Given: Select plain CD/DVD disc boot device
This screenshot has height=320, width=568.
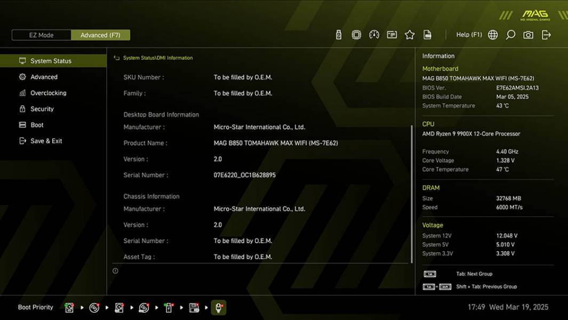Looking at the screenshot, I should pos(94,308).
